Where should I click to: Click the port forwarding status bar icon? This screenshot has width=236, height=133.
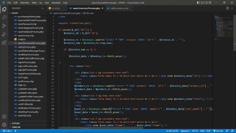point(15,131)
